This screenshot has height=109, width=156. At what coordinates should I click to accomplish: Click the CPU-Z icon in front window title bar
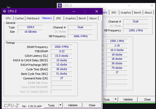point(5,11)
